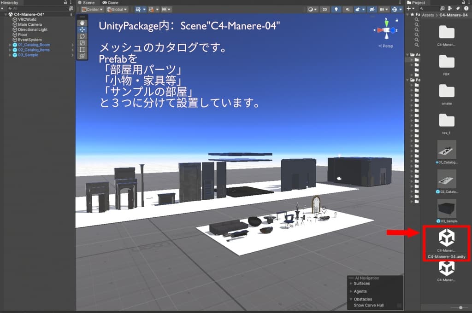
Task: Switch to the Scene tab
Action: click(86, 2)
